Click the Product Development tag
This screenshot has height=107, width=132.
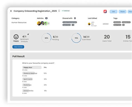tap(70, 22)
